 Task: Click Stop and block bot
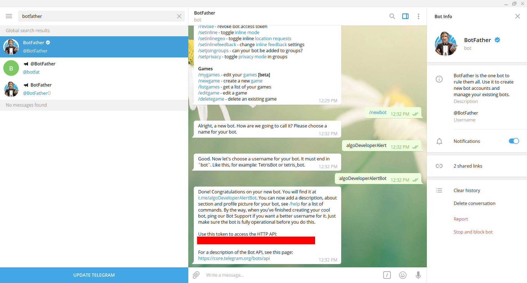coord(473,232)
